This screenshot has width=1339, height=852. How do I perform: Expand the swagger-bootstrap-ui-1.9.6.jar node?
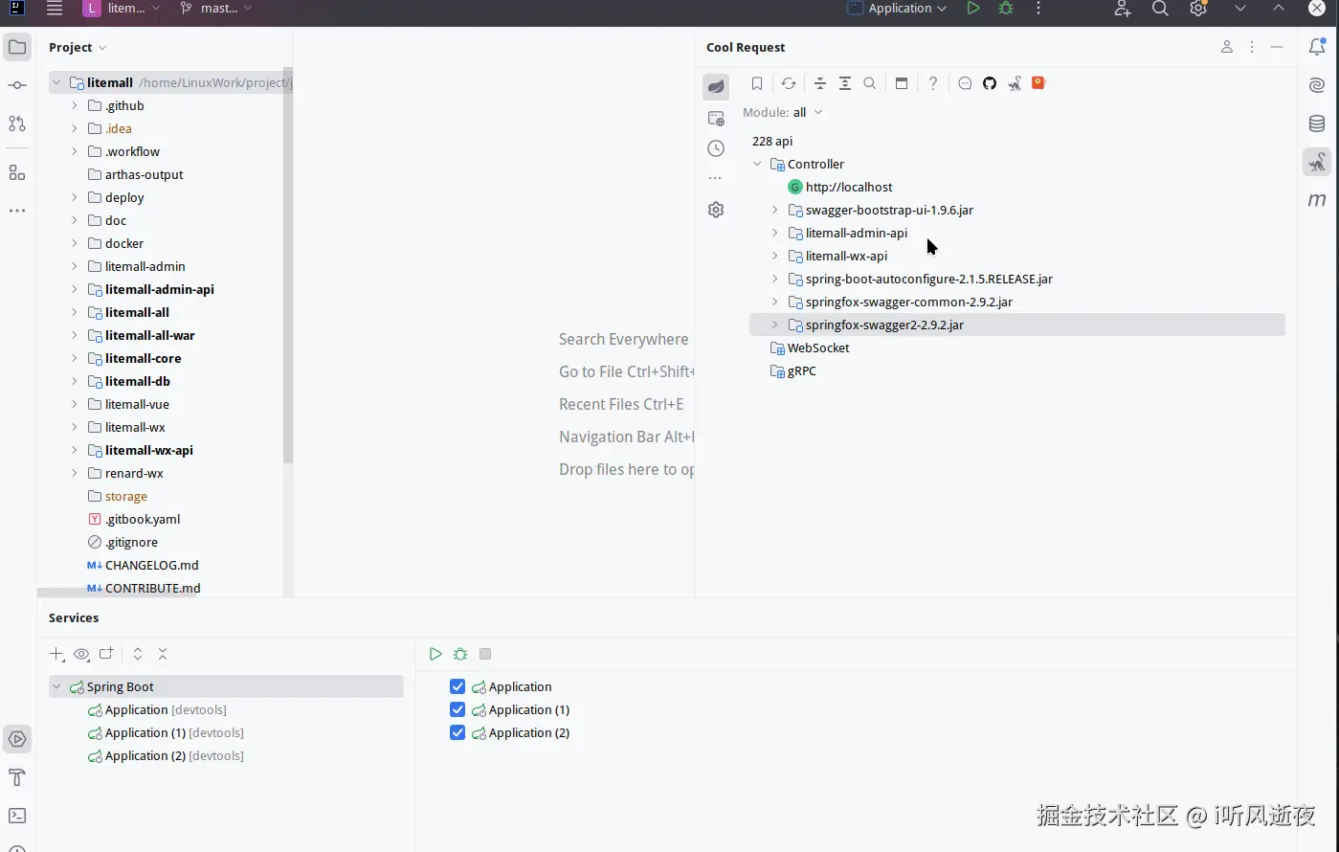[x=775, y=210]
